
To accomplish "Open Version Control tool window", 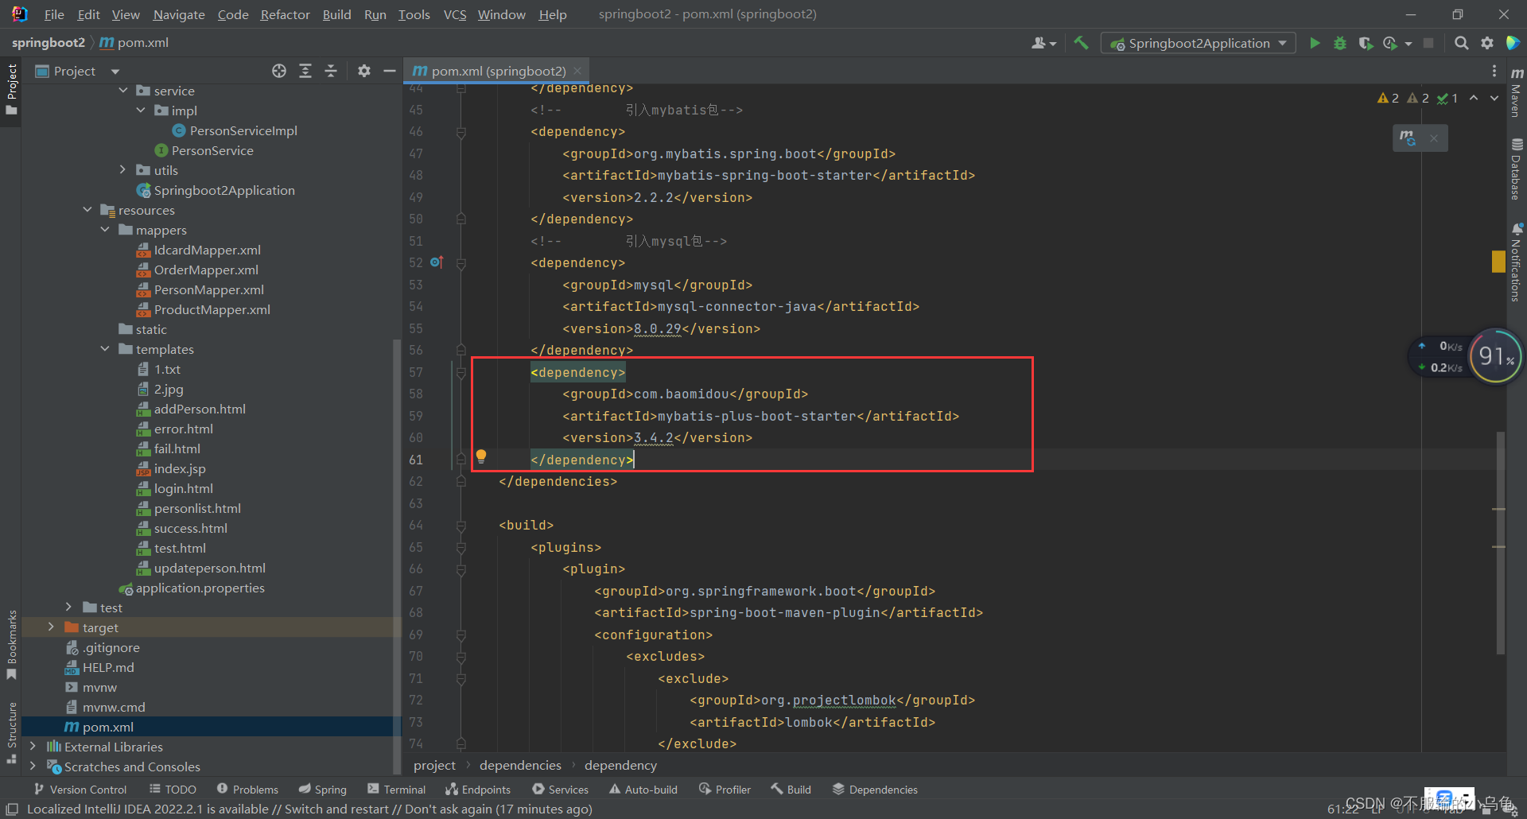I will (x=80, y=790).
